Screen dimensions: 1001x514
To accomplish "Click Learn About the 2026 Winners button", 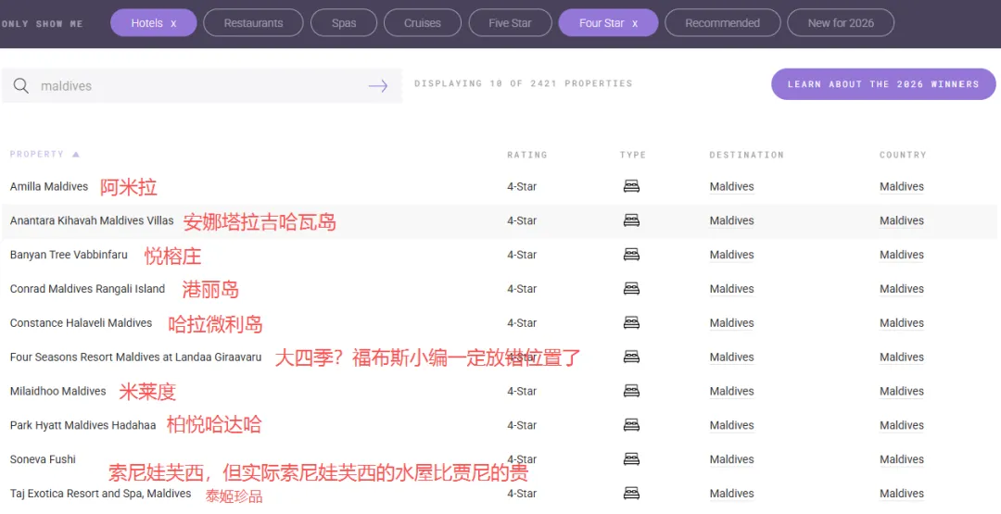I will [x=883, y=84].
